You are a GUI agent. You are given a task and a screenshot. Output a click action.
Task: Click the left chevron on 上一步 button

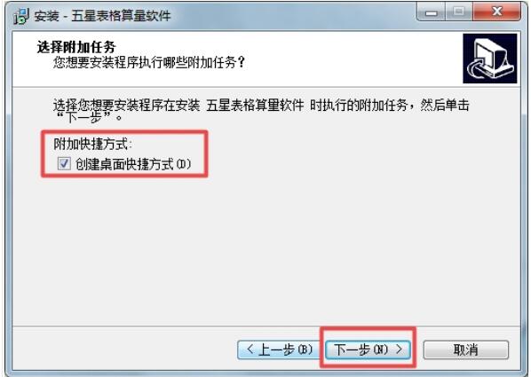[x=250, y=350]
